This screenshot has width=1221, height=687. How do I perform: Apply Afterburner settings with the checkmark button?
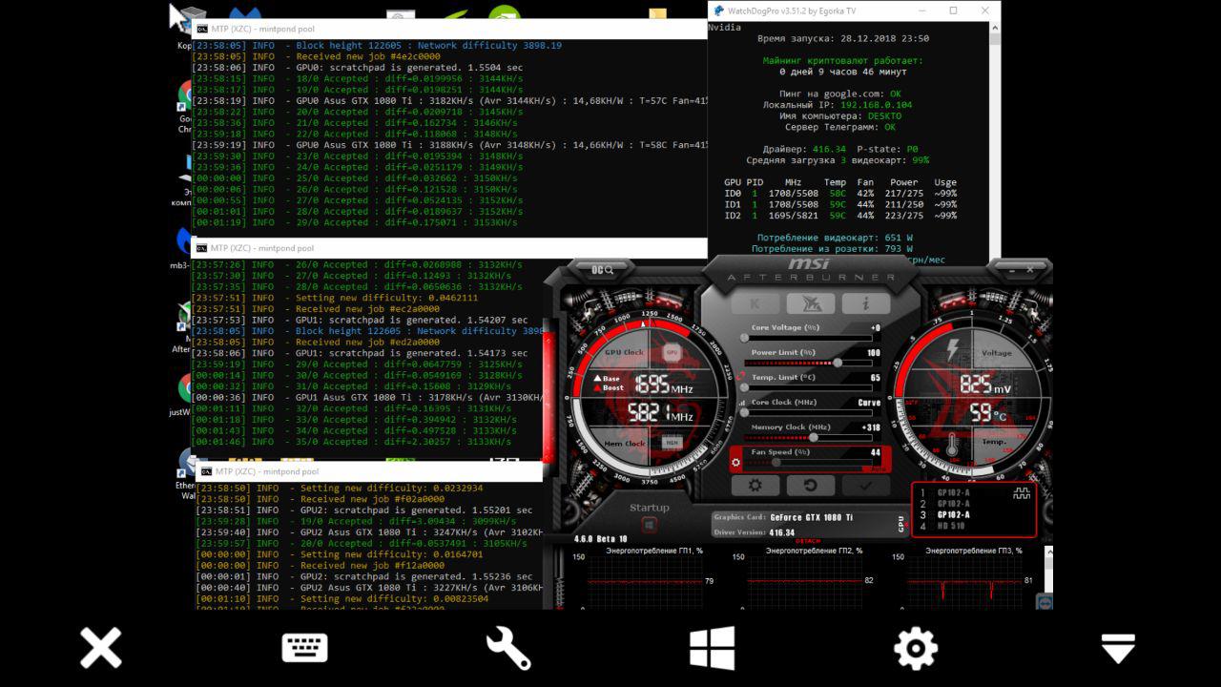tap(865, 485)
